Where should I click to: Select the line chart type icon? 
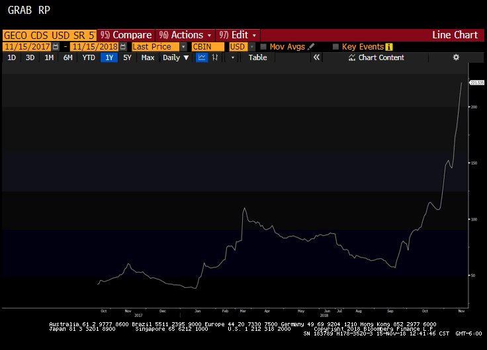click(x=202, y=57)
